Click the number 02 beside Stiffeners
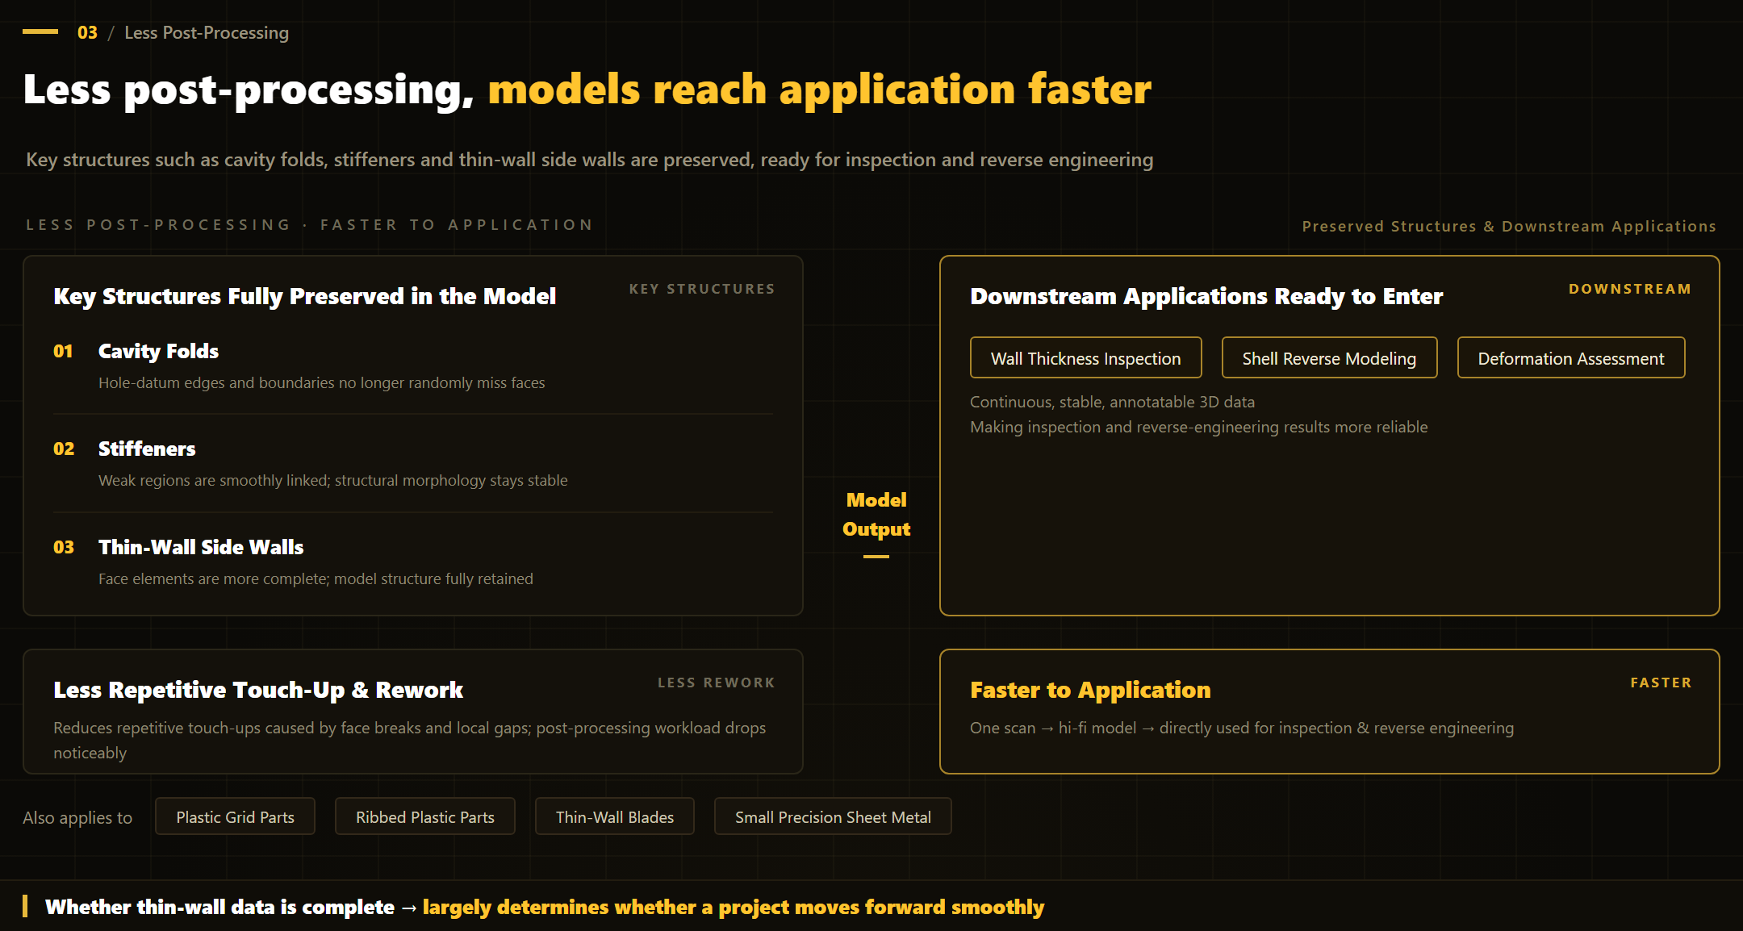This screenshot has width=1743, height=931. [x=64, y=449]
